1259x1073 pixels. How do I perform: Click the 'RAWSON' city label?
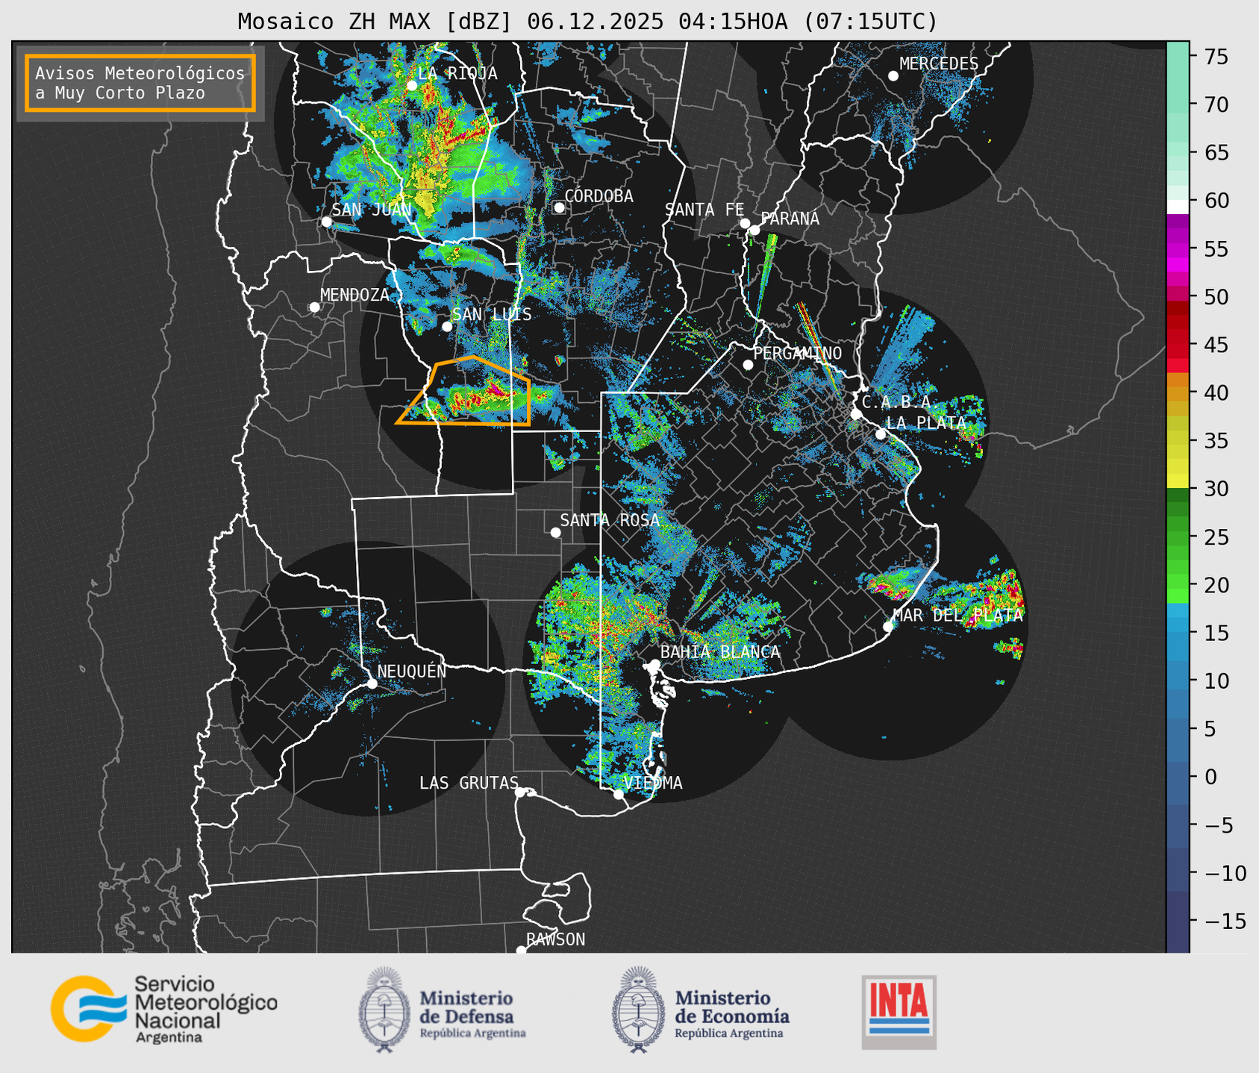click(555, 939)
